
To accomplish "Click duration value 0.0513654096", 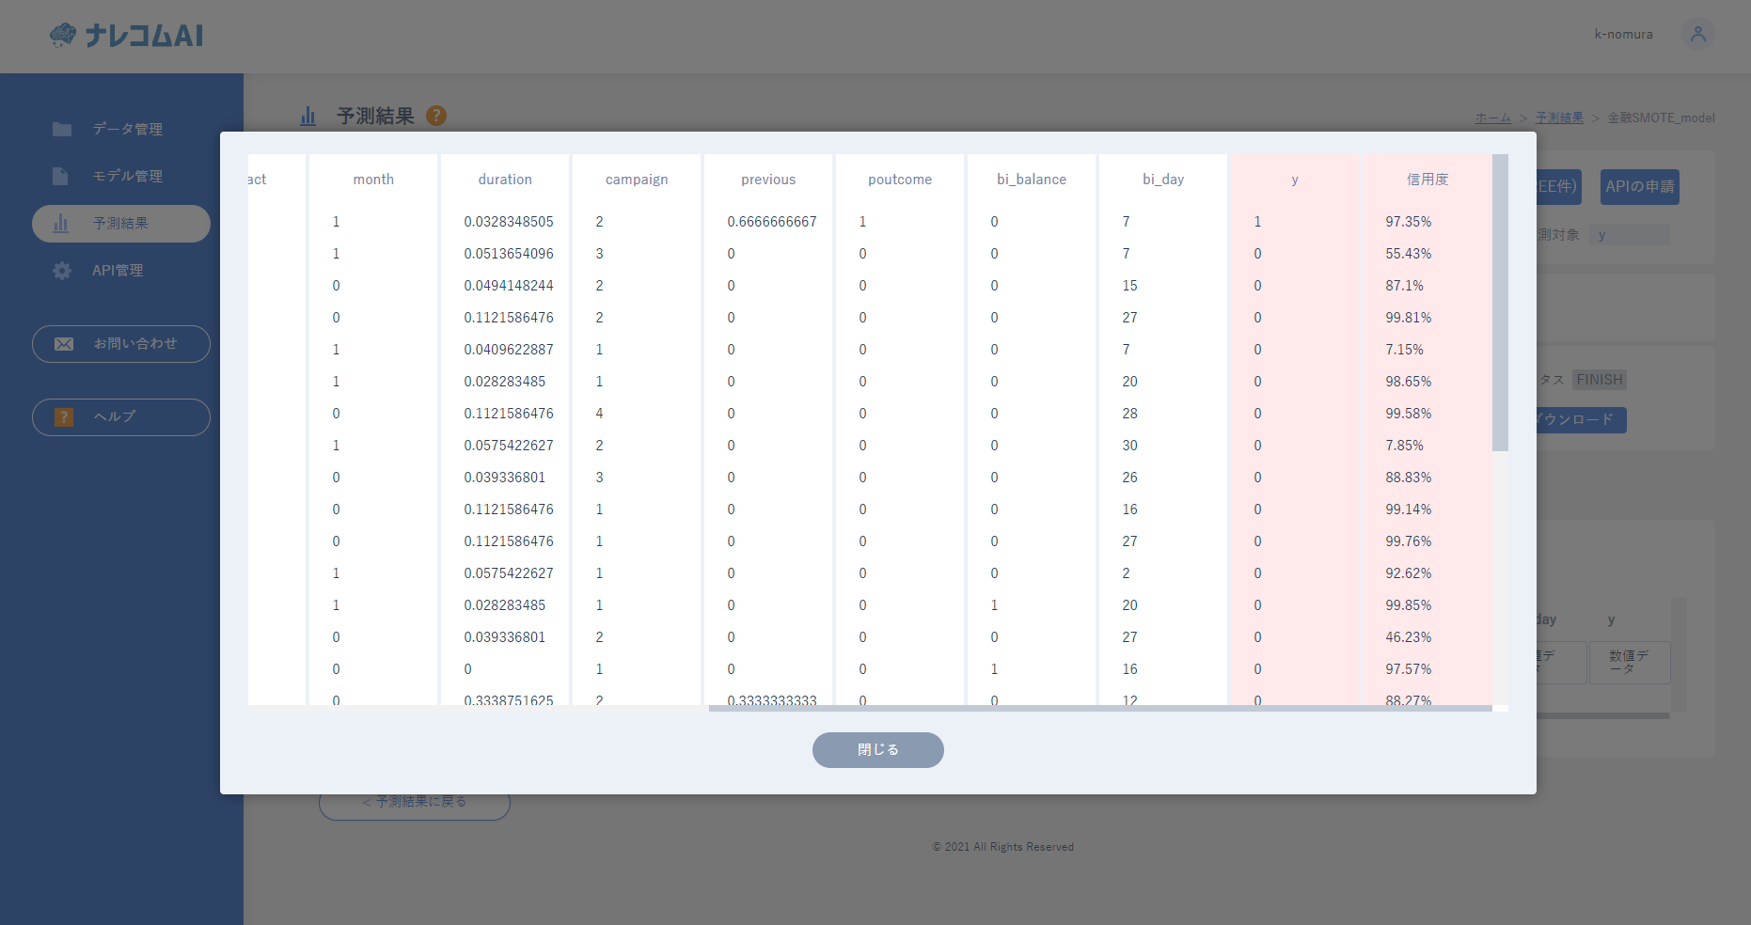I will (x=509, y=254).
